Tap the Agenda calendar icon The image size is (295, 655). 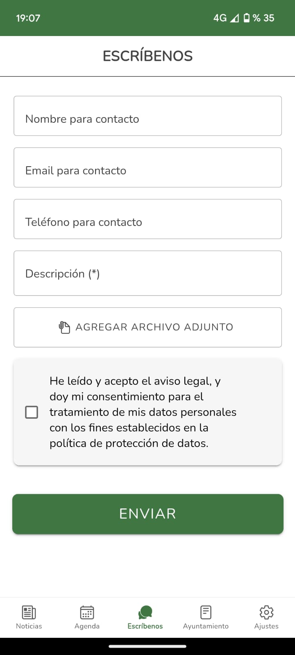[87, 612]
